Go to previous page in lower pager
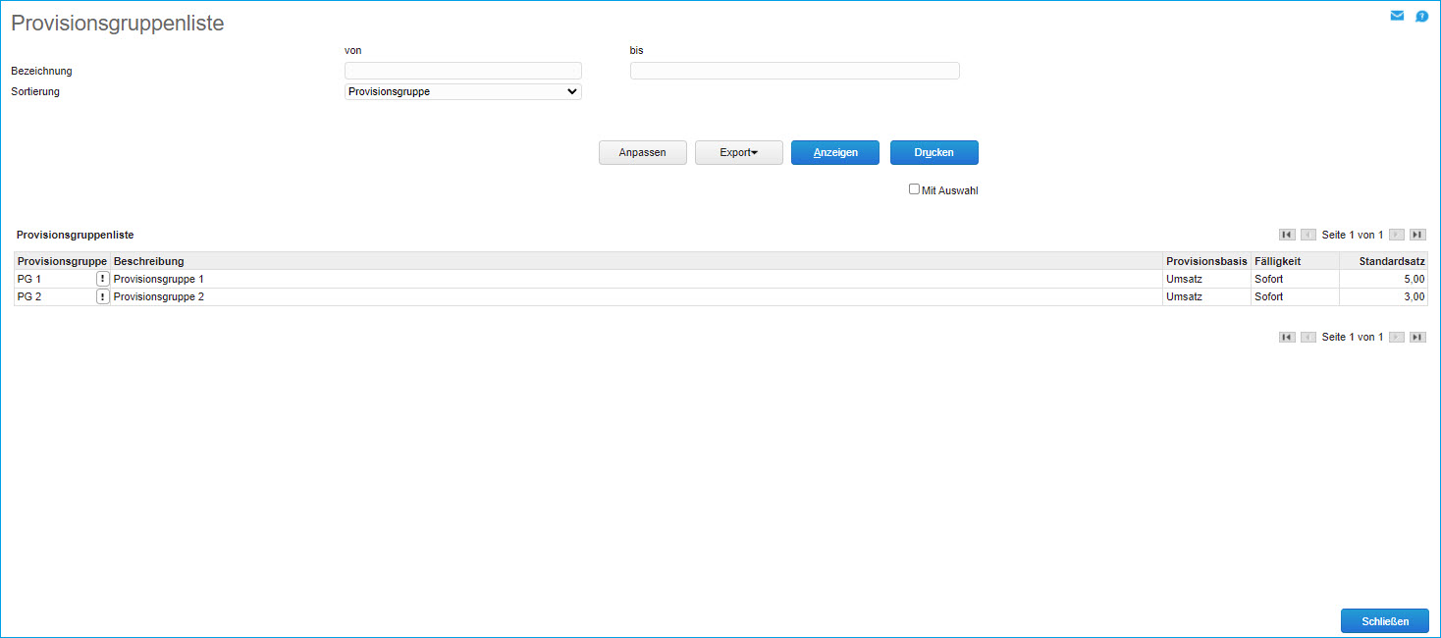 tap(1308, 337)
